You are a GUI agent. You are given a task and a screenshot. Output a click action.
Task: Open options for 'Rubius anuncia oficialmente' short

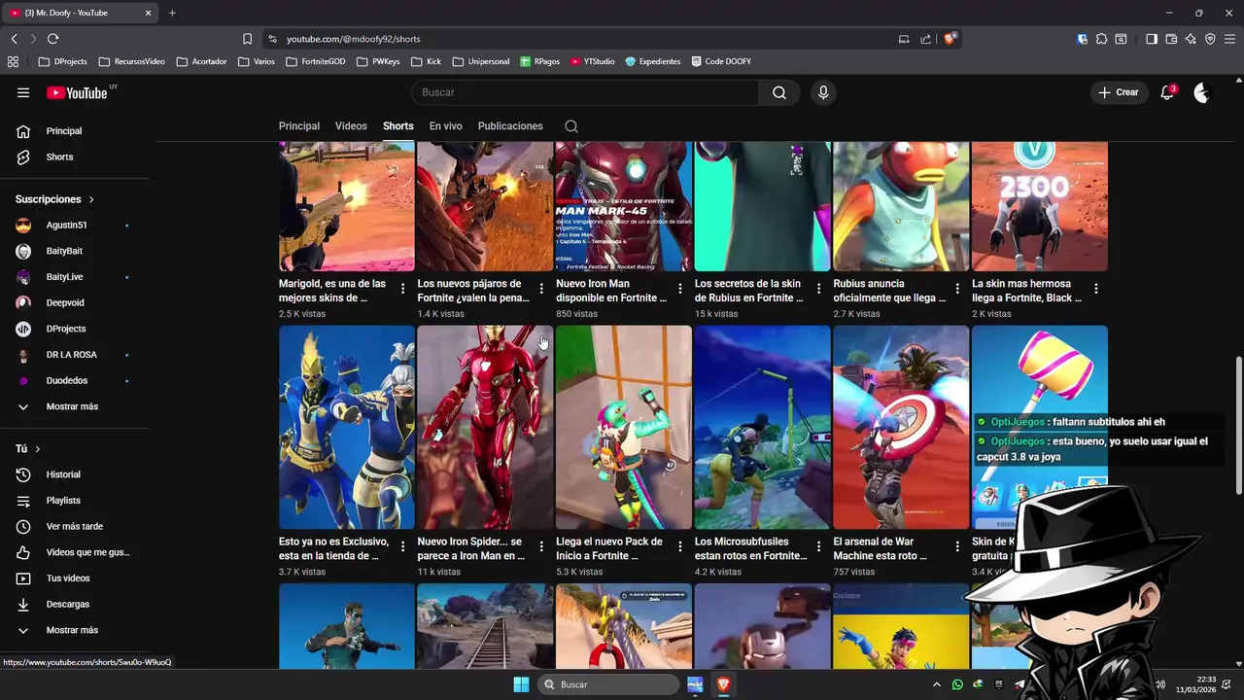(957, 289)
